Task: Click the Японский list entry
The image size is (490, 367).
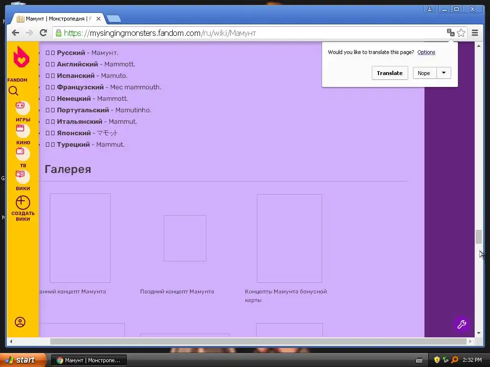Action: click(81, 133)
